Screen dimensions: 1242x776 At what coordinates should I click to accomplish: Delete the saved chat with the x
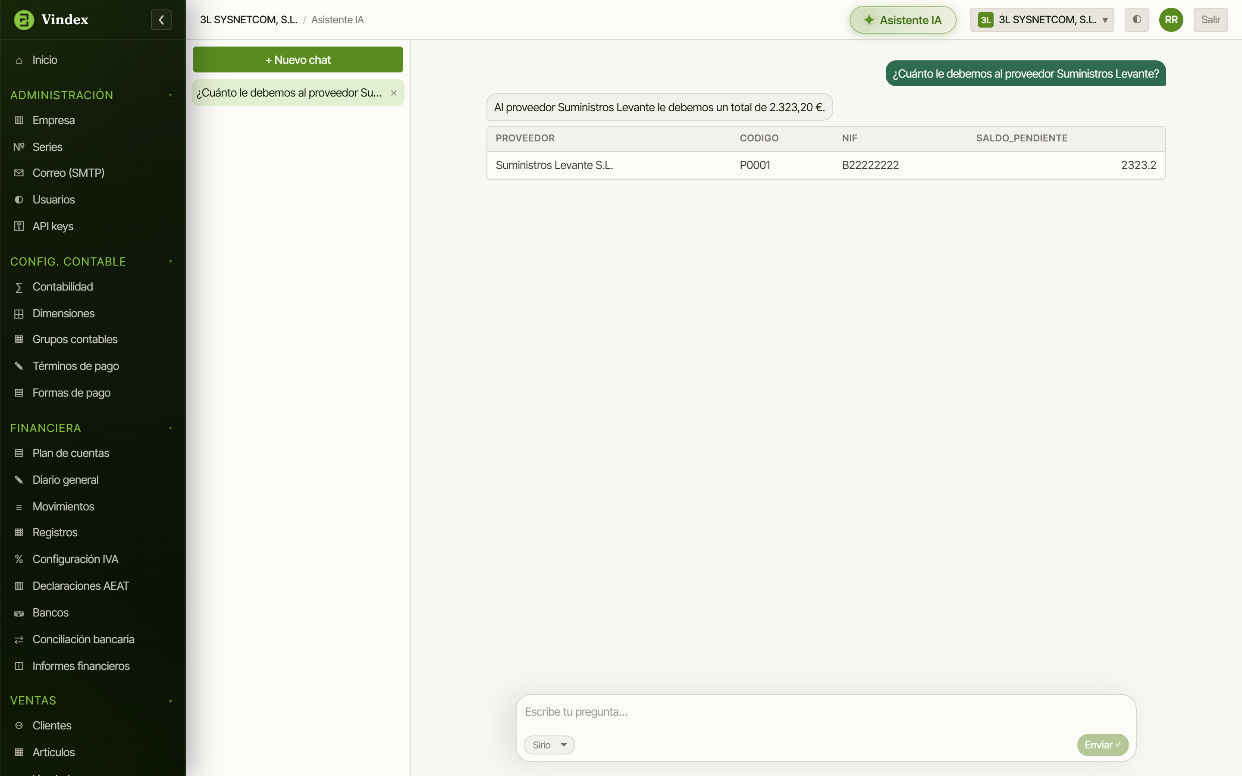point(394,93)
